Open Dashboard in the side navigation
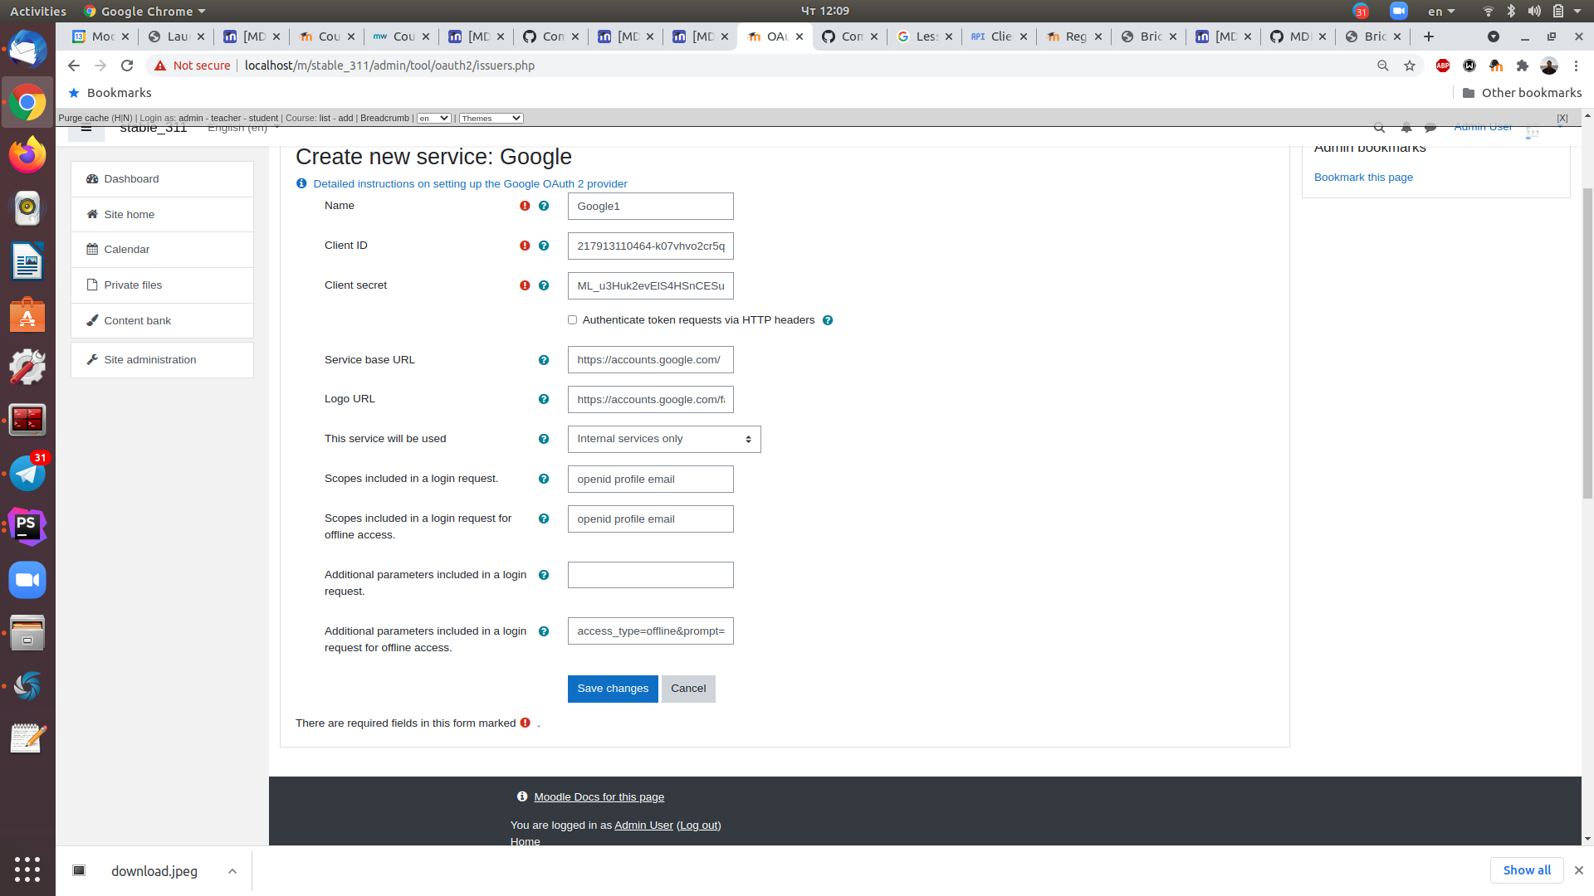 [162, 179]
